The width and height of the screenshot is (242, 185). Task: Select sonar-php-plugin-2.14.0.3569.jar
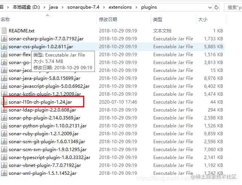tap(44, 118)
